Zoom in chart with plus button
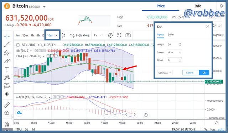Viewport: 228px width, 133px height. (115, 115)
